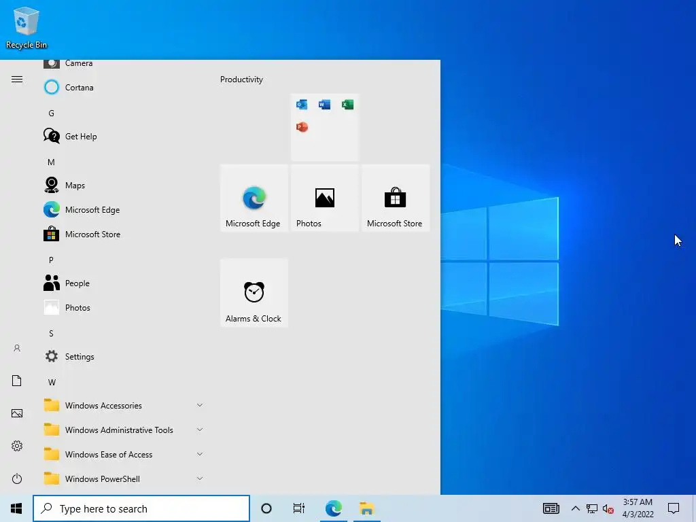Click the PowerPoint icon in Productivity tile

(x=302, y=127)
